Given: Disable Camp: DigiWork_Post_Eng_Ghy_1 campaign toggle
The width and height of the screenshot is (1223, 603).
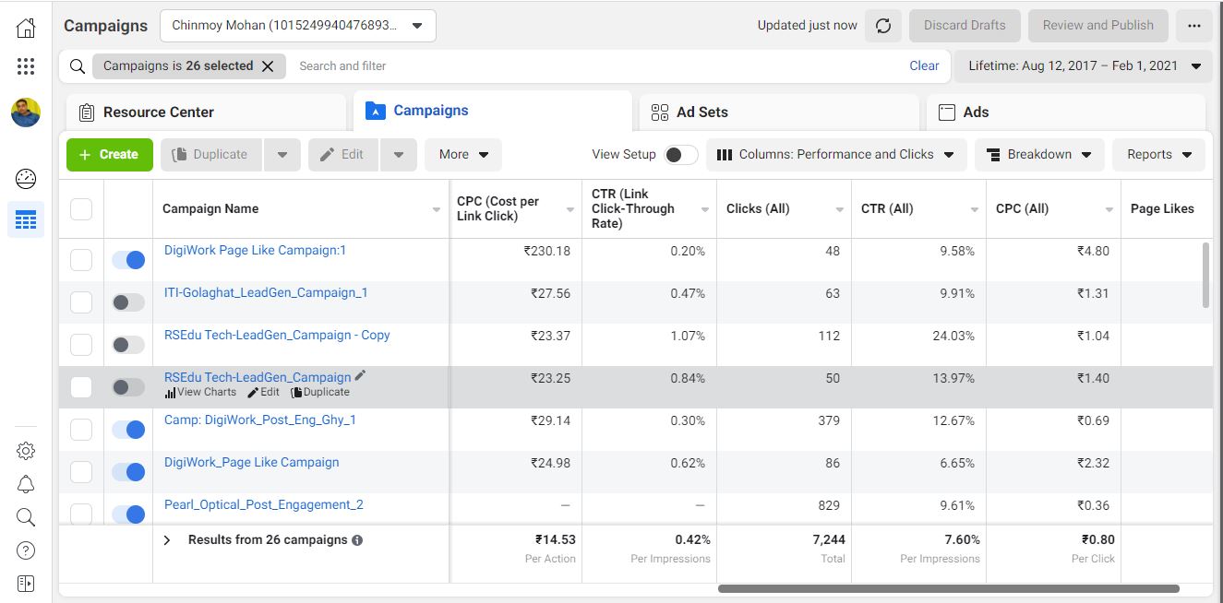Looking at the screenshot, I should click(128, 430).
